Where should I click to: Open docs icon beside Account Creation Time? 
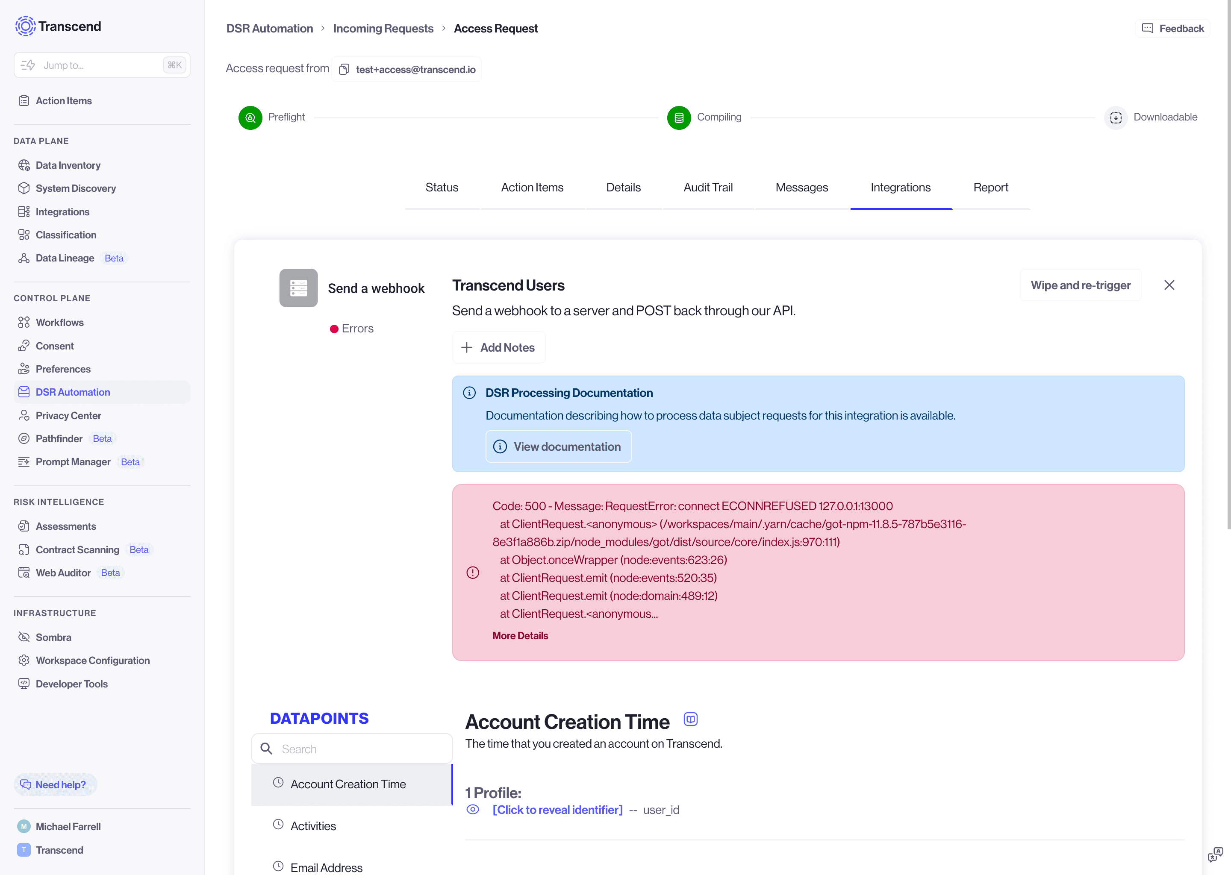coord(690,719)
